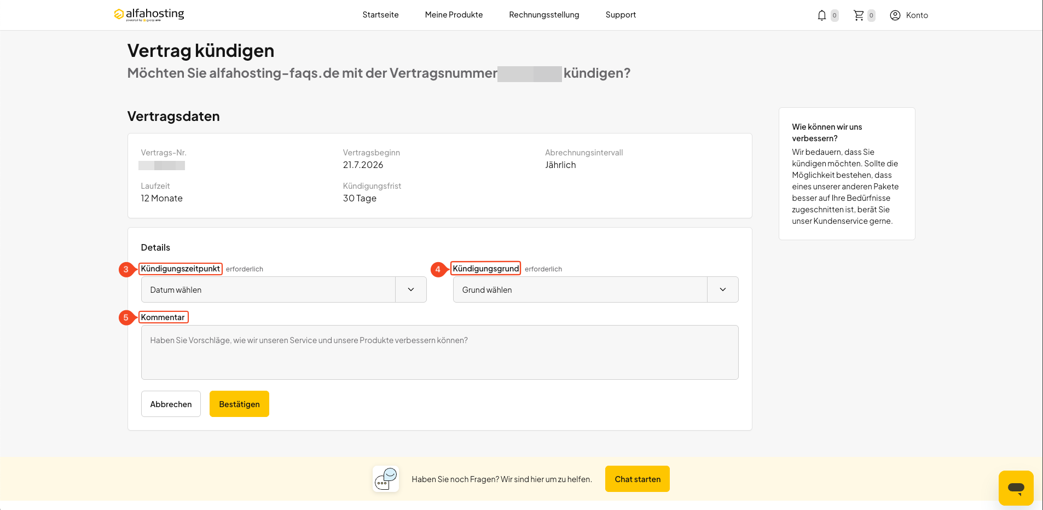Click 'Wie können wir uns verbessern?' heading

[x=827, y=132]
